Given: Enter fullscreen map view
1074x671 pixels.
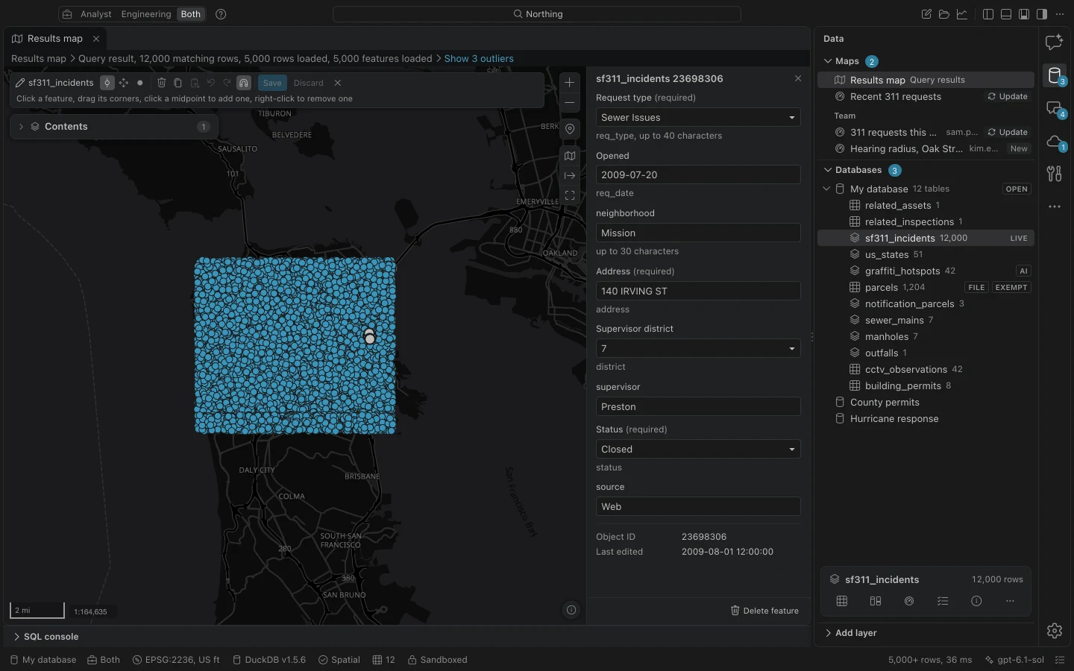Looking at the screenshot, I should pos(570,195).
